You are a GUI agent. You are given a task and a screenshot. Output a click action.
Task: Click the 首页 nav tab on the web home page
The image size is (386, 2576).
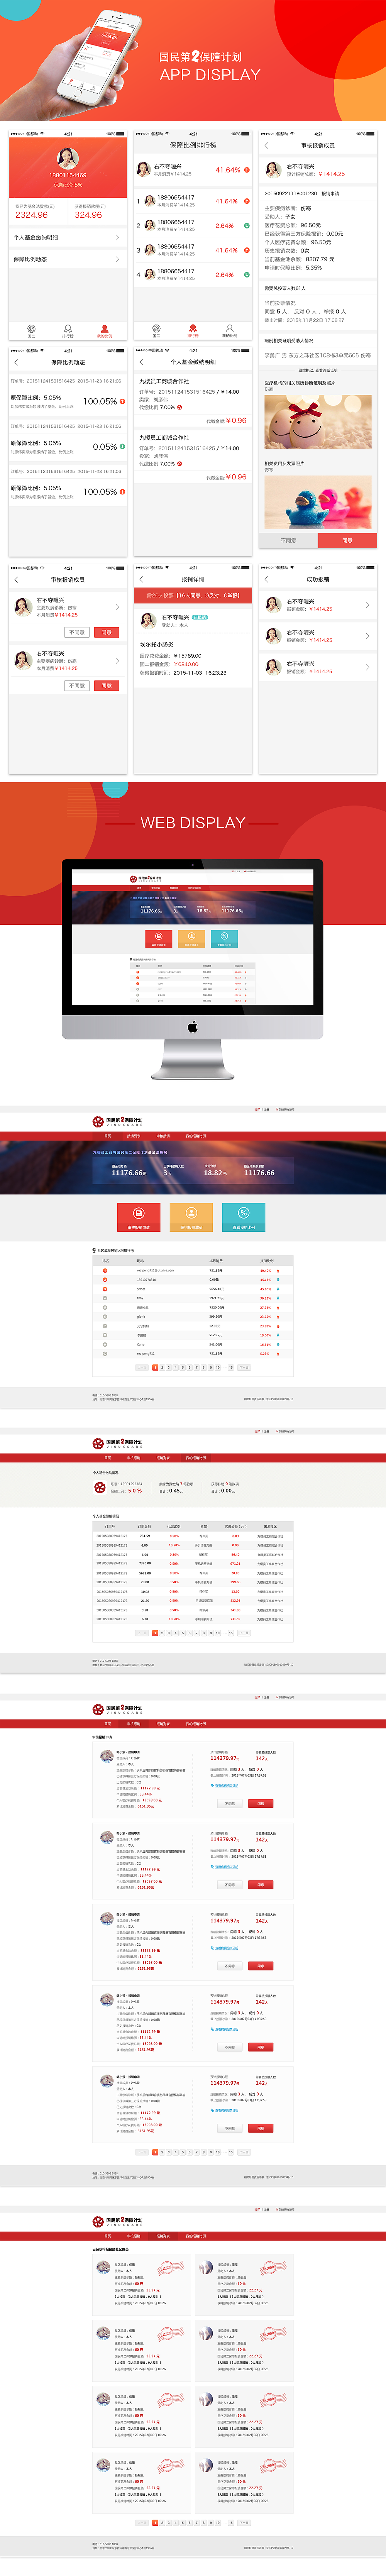108,1136
